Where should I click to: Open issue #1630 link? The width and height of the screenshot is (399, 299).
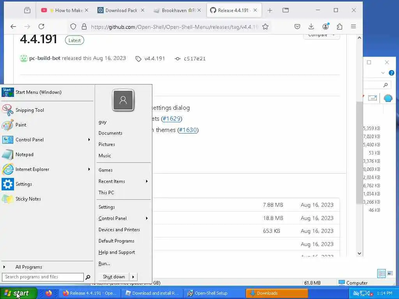coord(188,130)
